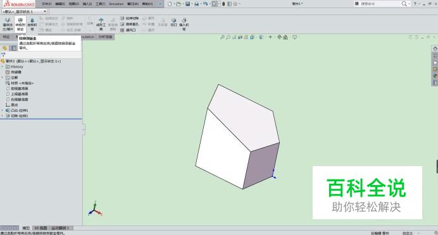Create a new document from toolbar
Viewport: 438px width, 235px height.
tap(170, 4)
